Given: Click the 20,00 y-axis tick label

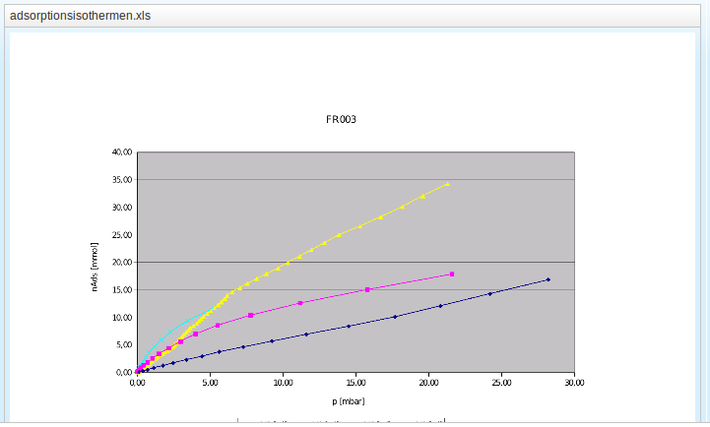Looking at the screenshot, I should click(x=120, y=263).
